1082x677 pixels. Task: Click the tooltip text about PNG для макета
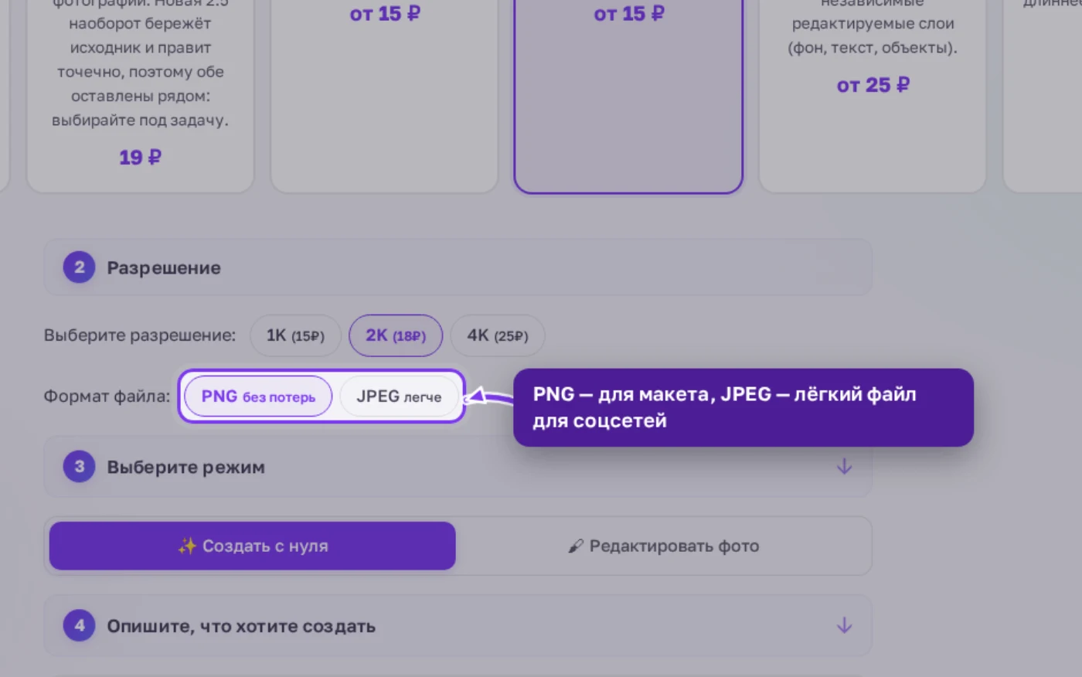click(x=724, y=407)
